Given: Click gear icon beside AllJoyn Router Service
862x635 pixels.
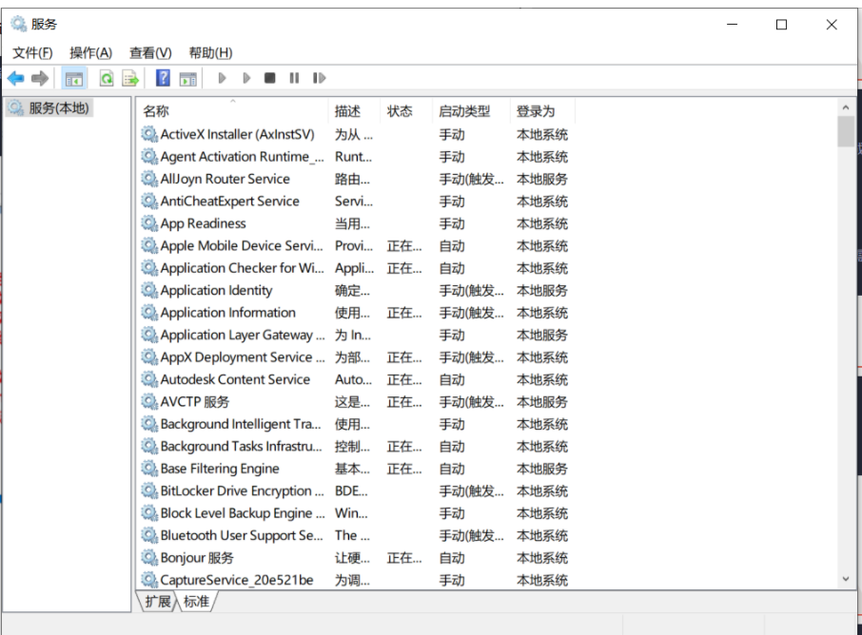Looking at the screenshot, I should click(x=149, y=179).
